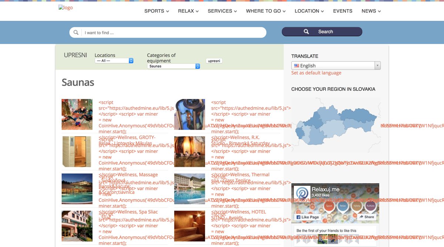Image resolution: width=444 pixels, height=247 pixels.
Task: Click the Sport pin on Facebook cover
Action: [329, 207]
